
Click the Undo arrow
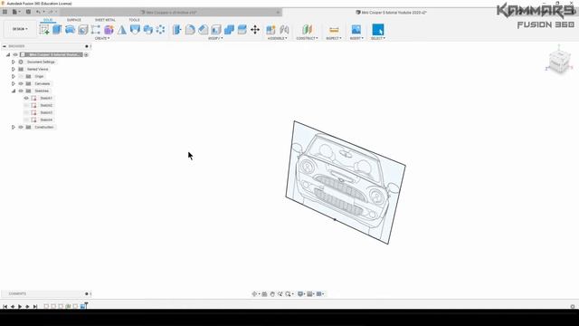pyautogui.click(x=38, y=12)
